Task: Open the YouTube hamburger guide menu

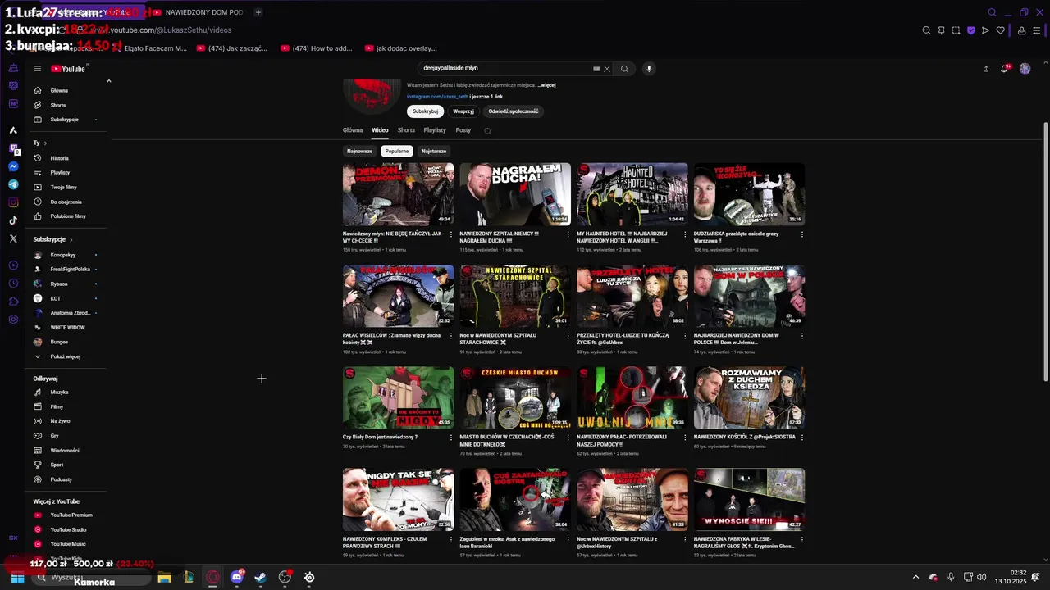Action: 37,69
